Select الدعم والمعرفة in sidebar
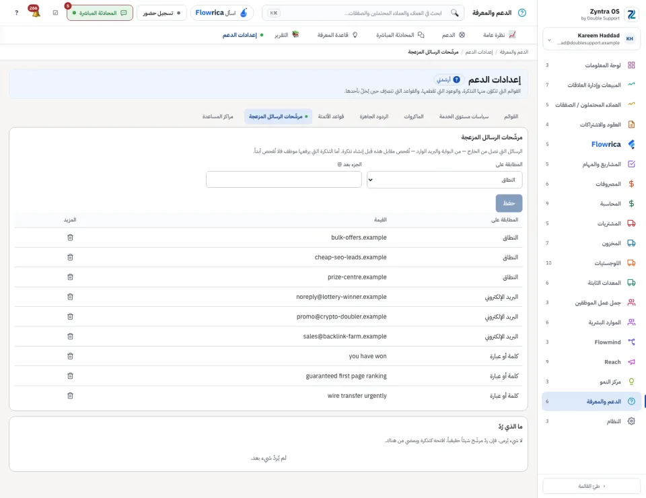 591,401
